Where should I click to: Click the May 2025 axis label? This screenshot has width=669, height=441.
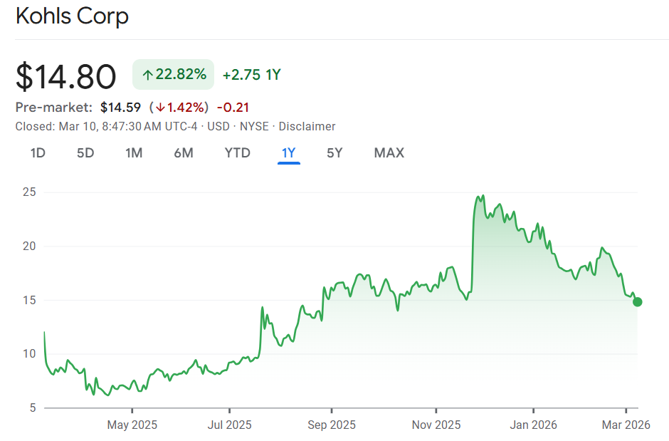pos(132,425)
